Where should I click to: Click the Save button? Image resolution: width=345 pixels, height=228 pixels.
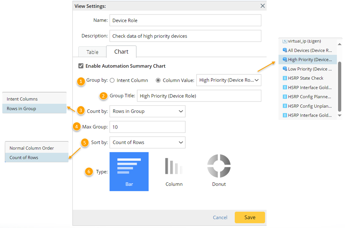click(250, 217)
